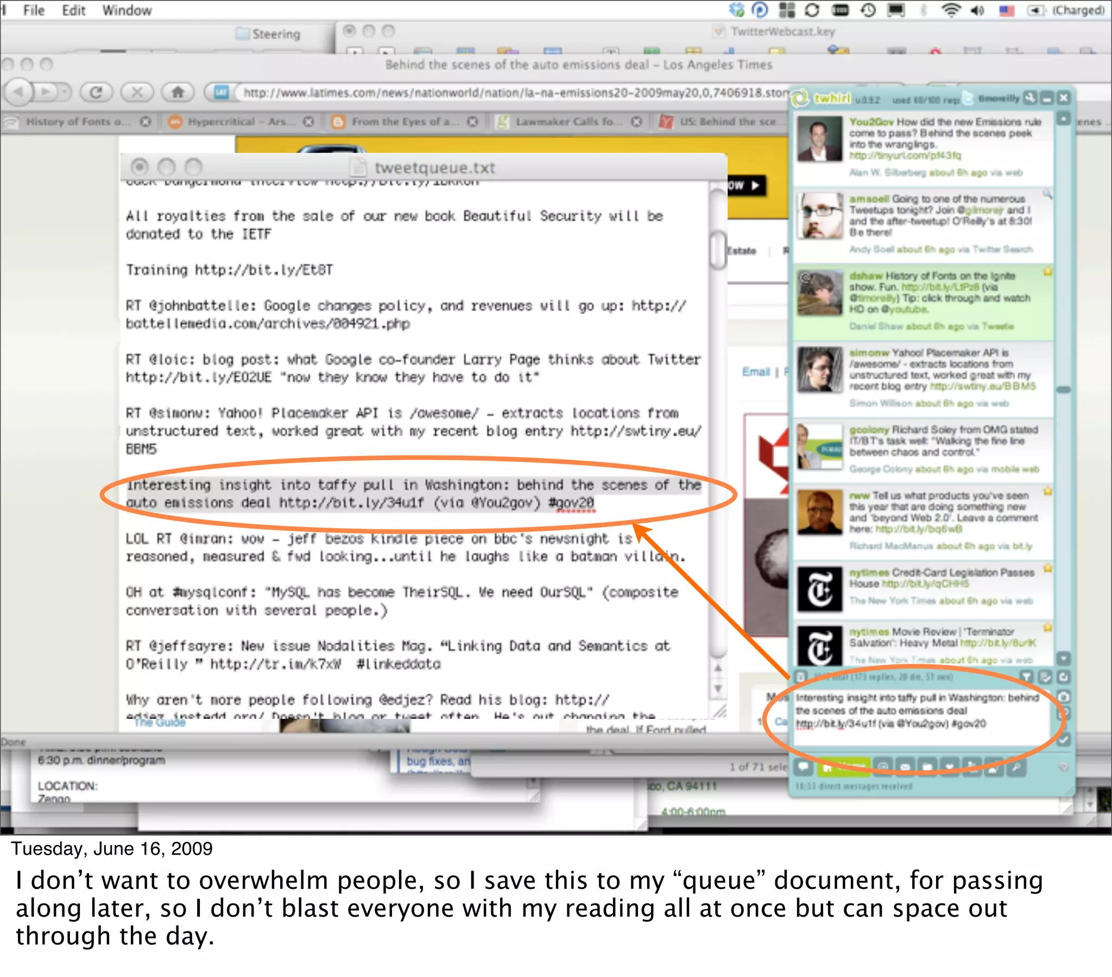This screenshot has width=1112, height=977.
Task: Click the tweetqueue.txt scrollbar thumb
Action: point(718,250)
